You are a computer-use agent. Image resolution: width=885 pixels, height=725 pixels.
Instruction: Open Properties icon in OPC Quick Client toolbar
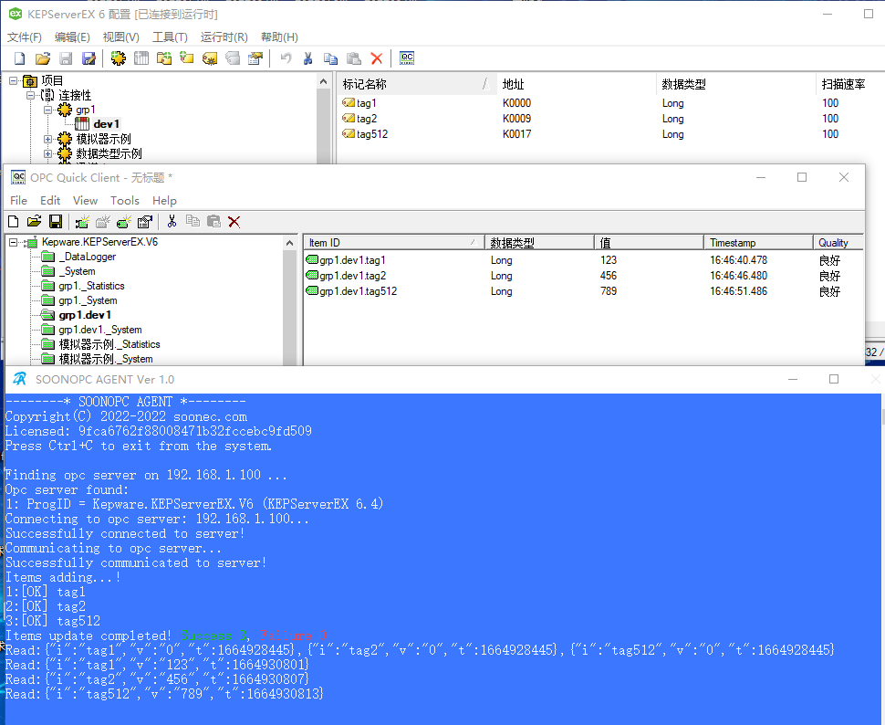(x=145, y=222)
